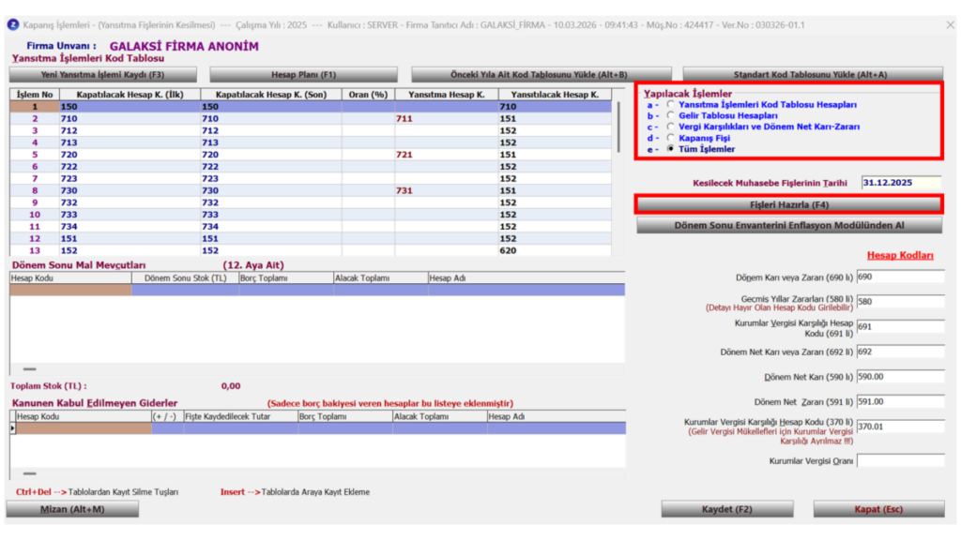Click the Dönem Sonu Stok (TL) column header
Image resolution: width=961 pixels, height=540 pixels.
point(185,277)
